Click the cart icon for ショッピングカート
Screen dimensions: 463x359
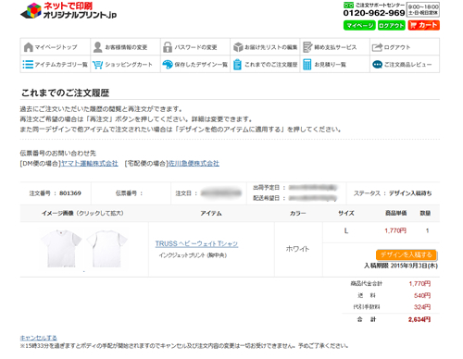97,65
